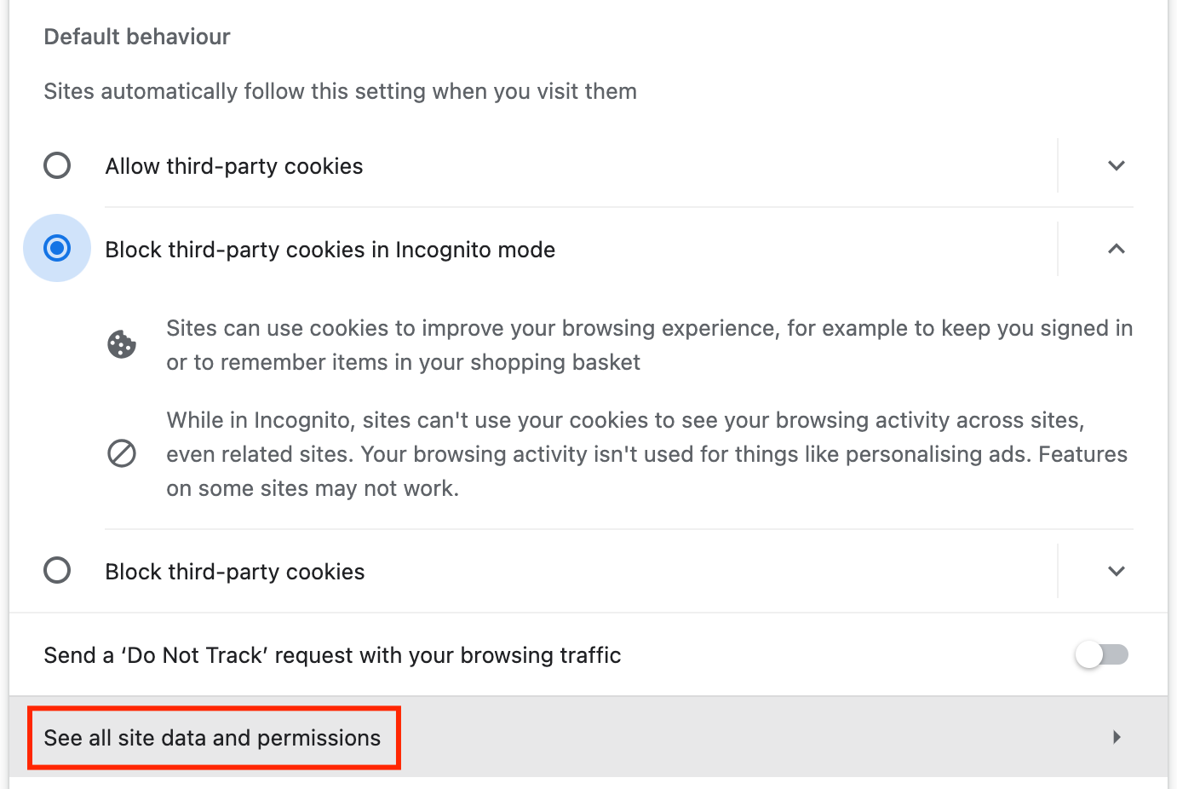The image size is (1177, 789).
Task: Select Allow third-party cookies radio button
Action: (57, 165)
